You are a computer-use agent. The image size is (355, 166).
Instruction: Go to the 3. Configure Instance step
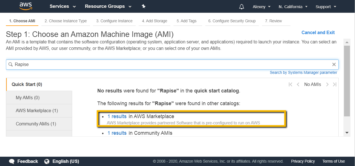tap(114, 21)
